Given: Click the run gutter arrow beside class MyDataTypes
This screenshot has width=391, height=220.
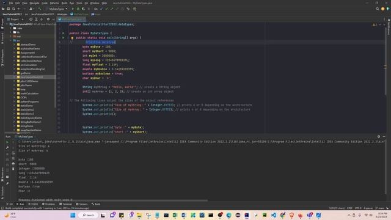Looking at the screenshot, I should click(x=64, y=33).
